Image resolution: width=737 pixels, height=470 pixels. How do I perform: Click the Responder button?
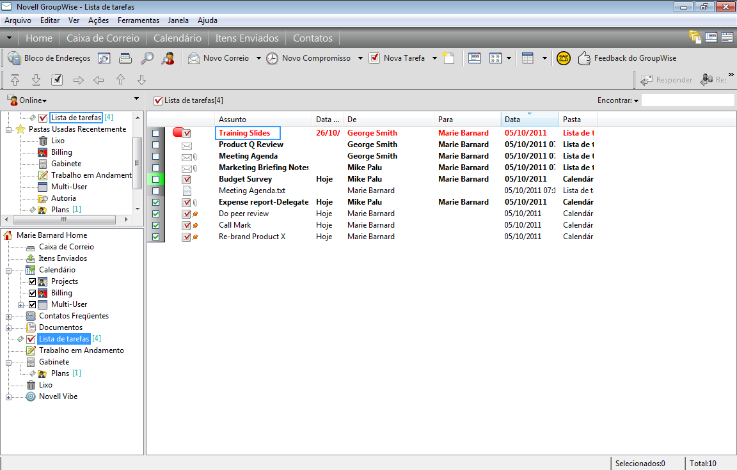click(667, 80)
